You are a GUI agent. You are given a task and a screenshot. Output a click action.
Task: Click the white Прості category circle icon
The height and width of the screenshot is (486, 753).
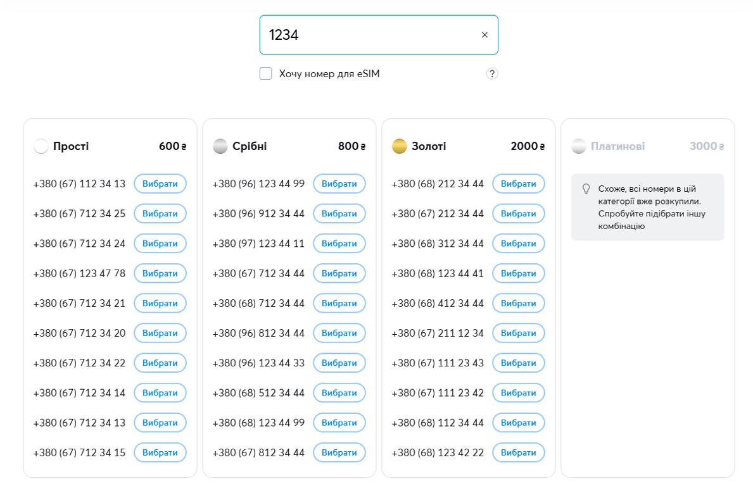click(x=41, y=147)
